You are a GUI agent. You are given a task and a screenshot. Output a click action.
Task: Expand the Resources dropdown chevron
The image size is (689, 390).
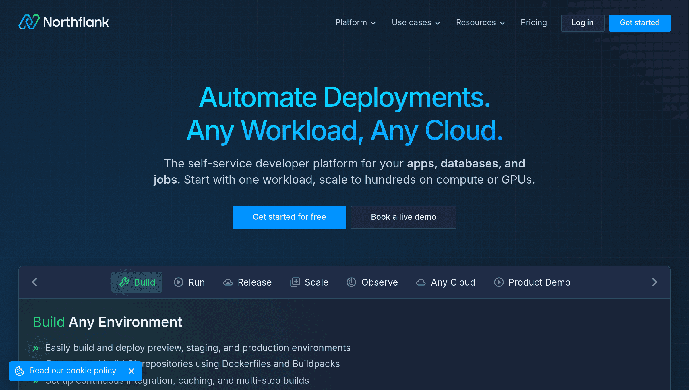point(502,23)
